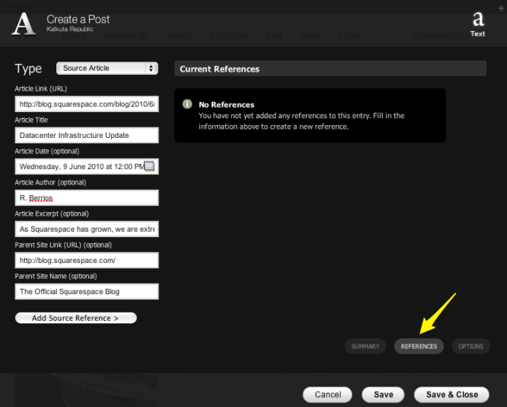This screenshot has height=407, width=507.
Task: Click the Text type icon
Action: click(x=477, y=23)
